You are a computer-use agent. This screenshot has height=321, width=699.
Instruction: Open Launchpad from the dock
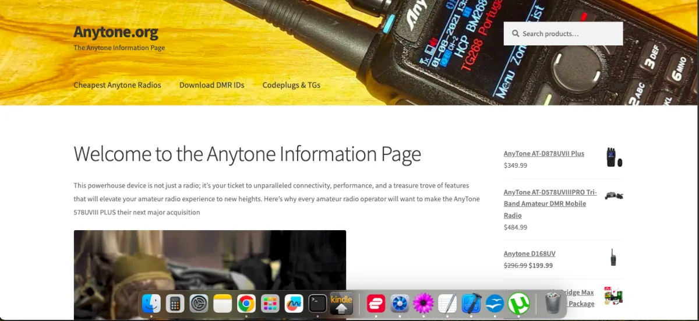click(x=270, y=304)
